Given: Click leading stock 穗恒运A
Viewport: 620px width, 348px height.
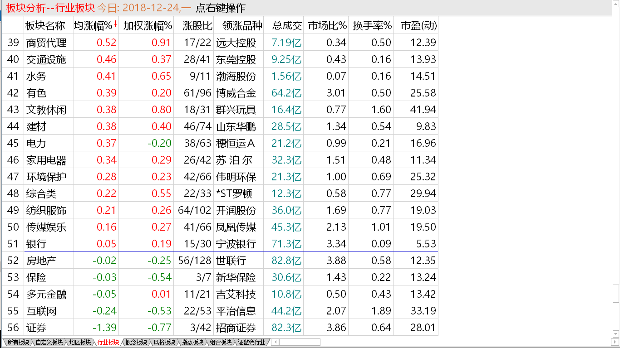Looking at the screenshot, I should [x=236, y=143].
